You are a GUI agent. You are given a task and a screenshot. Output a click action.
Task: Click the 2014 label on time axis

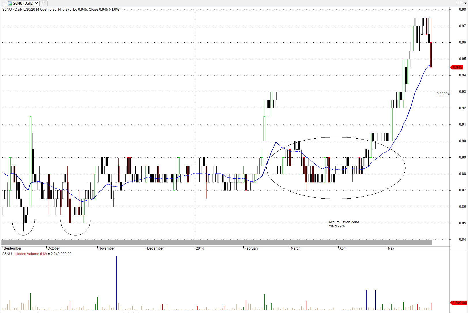pos(200,248)
